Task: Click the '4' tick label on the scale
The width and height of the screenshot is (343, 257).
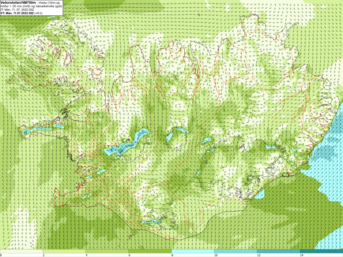Action: click(87, 255)
